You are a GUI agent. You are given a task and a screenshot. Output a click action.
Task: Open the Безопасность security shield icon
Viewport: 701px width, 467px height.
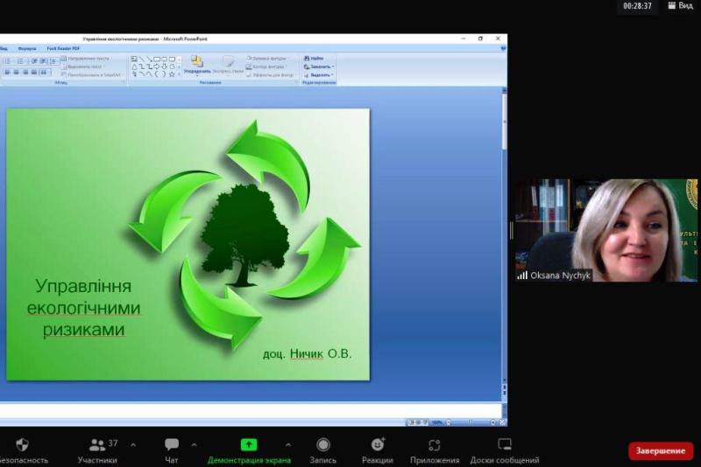(x=22, y=444)
